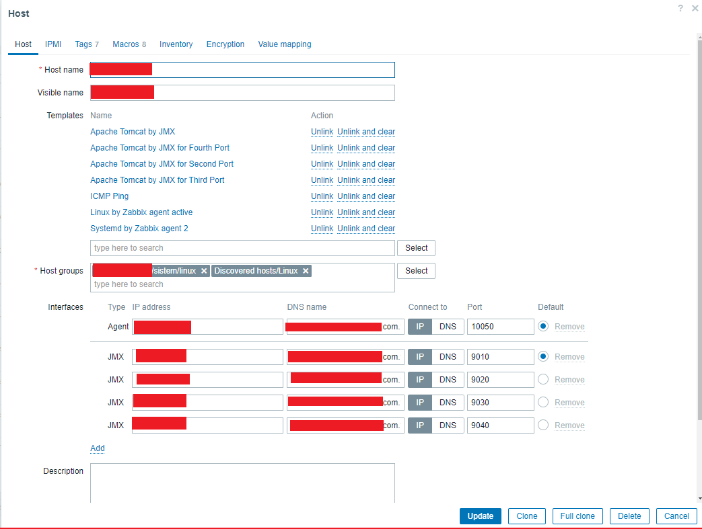Switch to the Encryption tab

pyautogui.click(x=225, y=44)
